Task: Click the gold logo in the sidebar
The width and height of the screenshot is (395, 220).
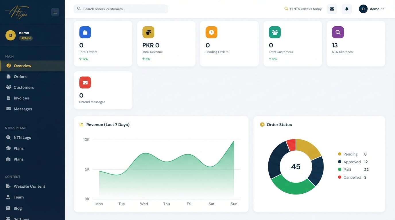Action: pos(17,12)
